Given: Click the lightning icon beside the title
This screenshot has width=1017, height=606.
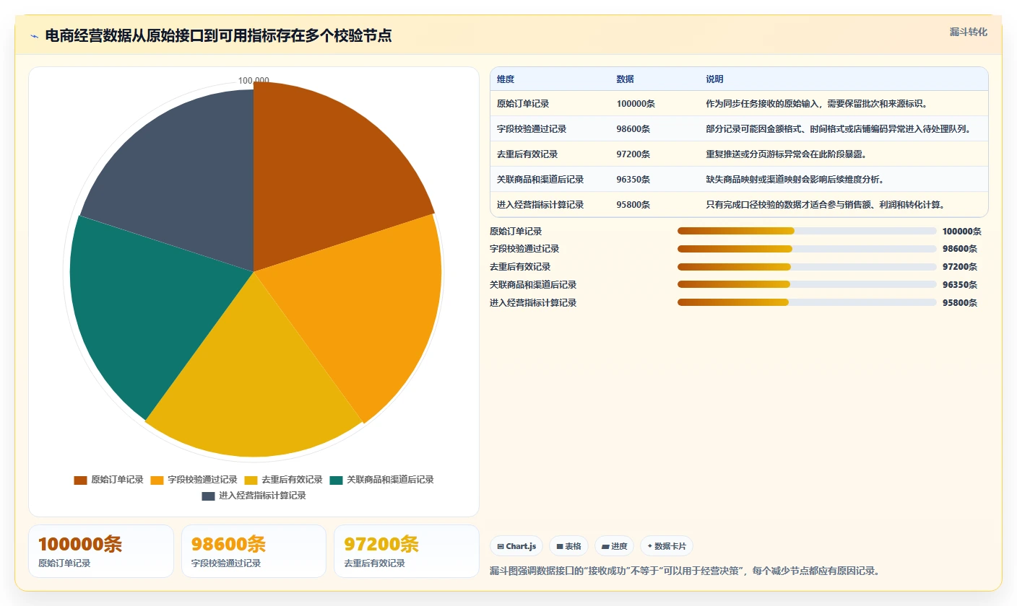Looking at the screenshot, I should coord(34,36).
